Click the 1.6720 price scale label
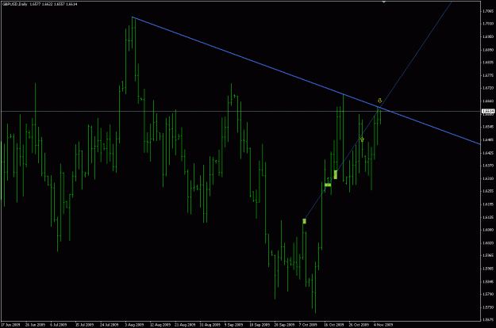The height and width of the screenshot is (328, 496). click(x=488, y=88)
